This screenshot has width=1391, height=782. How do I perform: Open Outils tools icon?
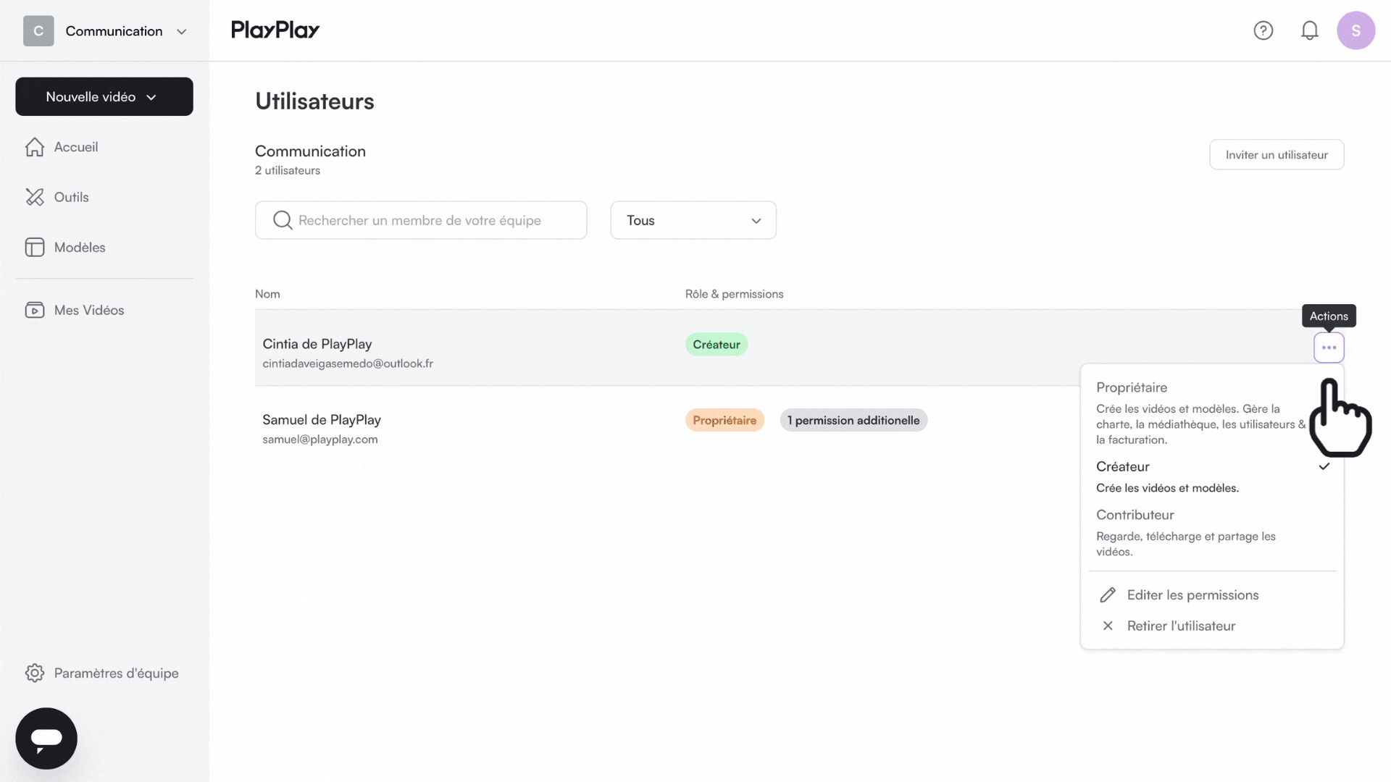pyautogui.click(x=35, y=197)
